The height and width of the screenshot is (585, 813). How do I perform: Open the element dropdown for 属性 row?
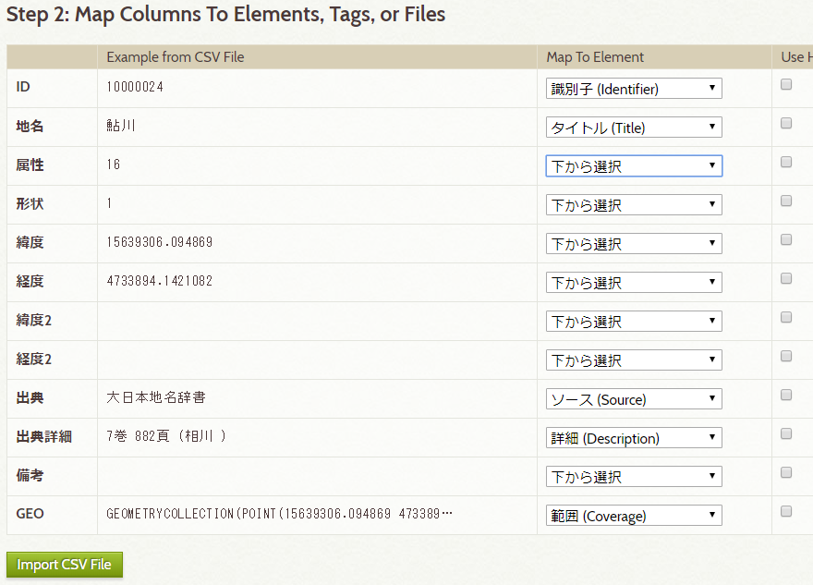(x=634, y=166)
